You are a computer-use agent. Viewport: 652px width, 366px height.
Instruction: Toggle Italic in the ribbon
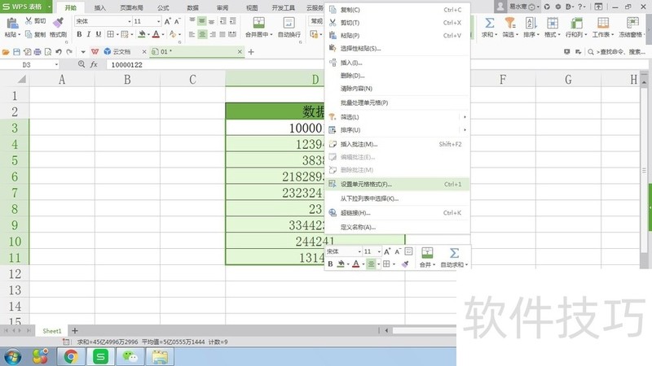pos(89,34)
